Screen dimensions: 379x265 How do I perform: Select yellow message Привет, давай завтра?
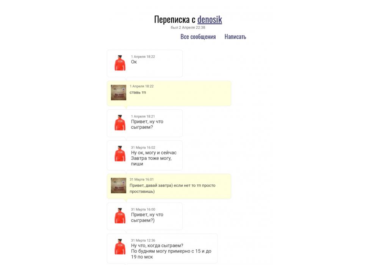[169, 186]
